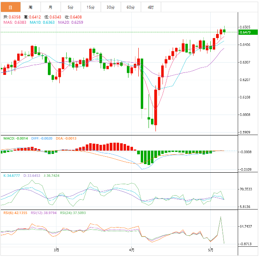Click the 4月 date axis label

click(131, 250)
